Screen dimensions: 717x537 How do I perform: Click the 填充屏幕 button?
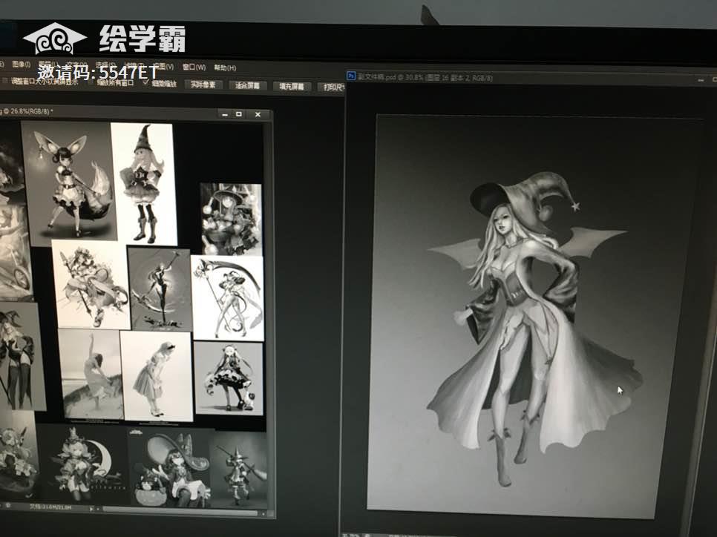tap(292, 86)
